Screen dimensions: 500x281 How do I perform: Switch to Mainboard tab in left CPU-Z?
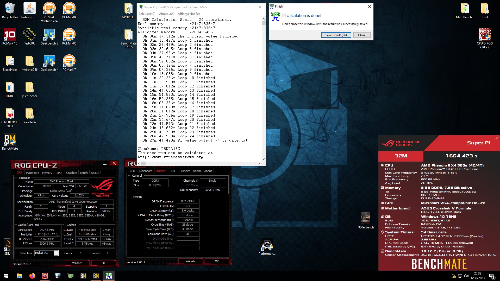(x=33, y=173)
